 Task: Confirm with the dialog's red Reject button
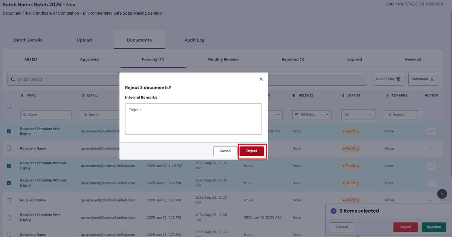pyautogui.click(x=252, y=151)
